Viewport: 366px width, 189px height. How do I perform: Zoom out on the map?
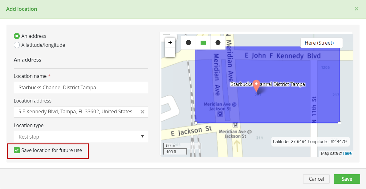(x=170, y=52)
